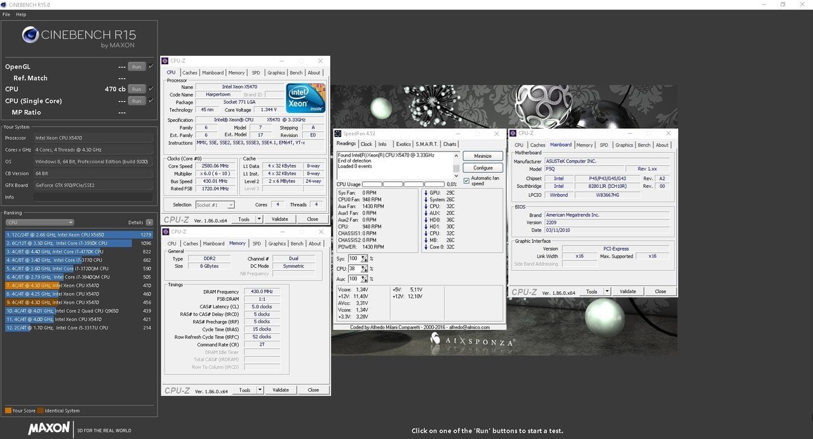
Task: Click the down arrow icon next to GPU temperature
Action: point(426,192)
